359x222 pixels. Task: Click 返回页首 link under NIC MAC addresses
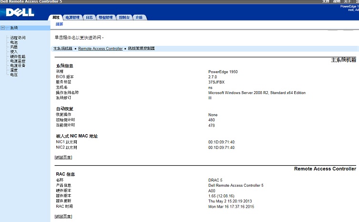coord(63,157)
